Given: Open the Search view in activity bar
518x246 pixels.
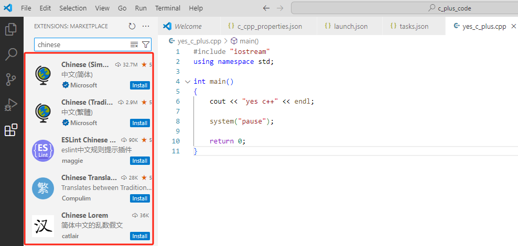Looking at the screenshot, I should tap(11, 54).
